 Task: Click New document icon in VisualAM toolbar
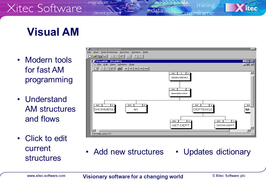96,69
